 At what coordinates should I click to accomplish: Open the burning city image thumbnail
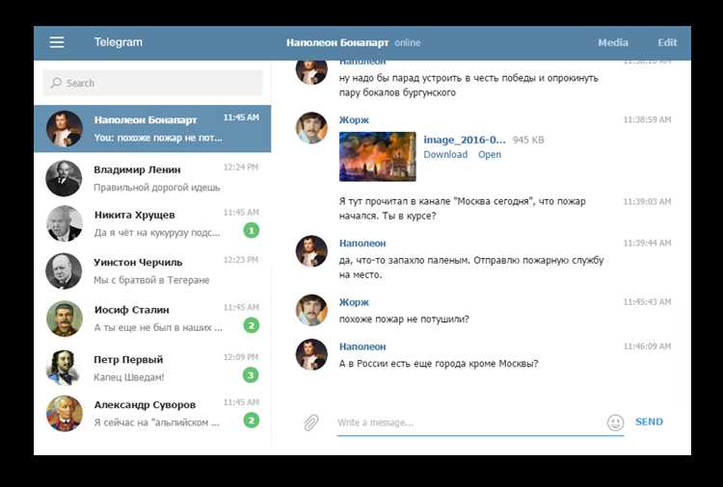tap(377, 157)
